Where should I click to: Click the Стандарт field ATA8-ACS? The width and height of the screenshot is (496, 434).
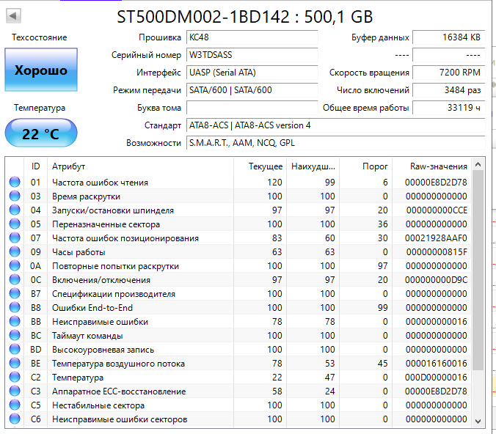click(x=335, y=125)
